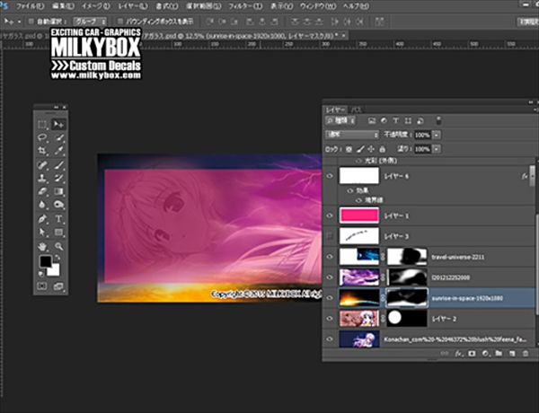Filter layers by pixel layer type
This screenshot has width=539, height=413.
372,120
